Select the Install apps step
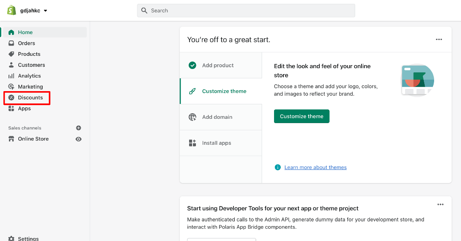Viewport: 461px width, 241px height. pyautogui.click(x=221, y=143)
